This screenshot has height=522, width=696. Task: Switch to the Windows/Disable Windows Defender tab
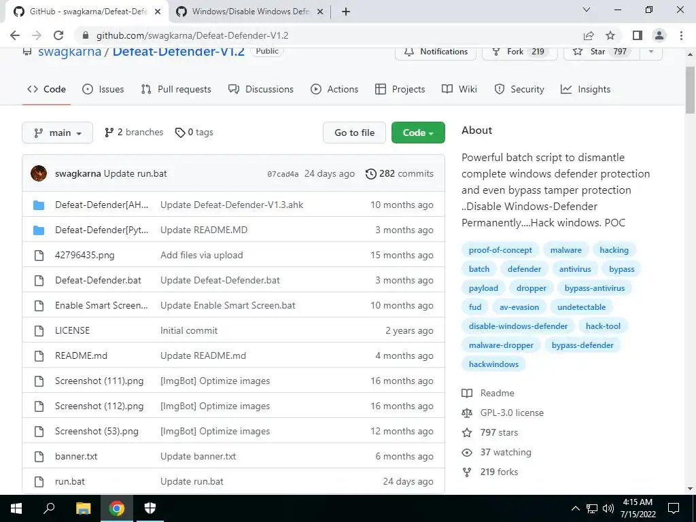click(x=250, y=12)
